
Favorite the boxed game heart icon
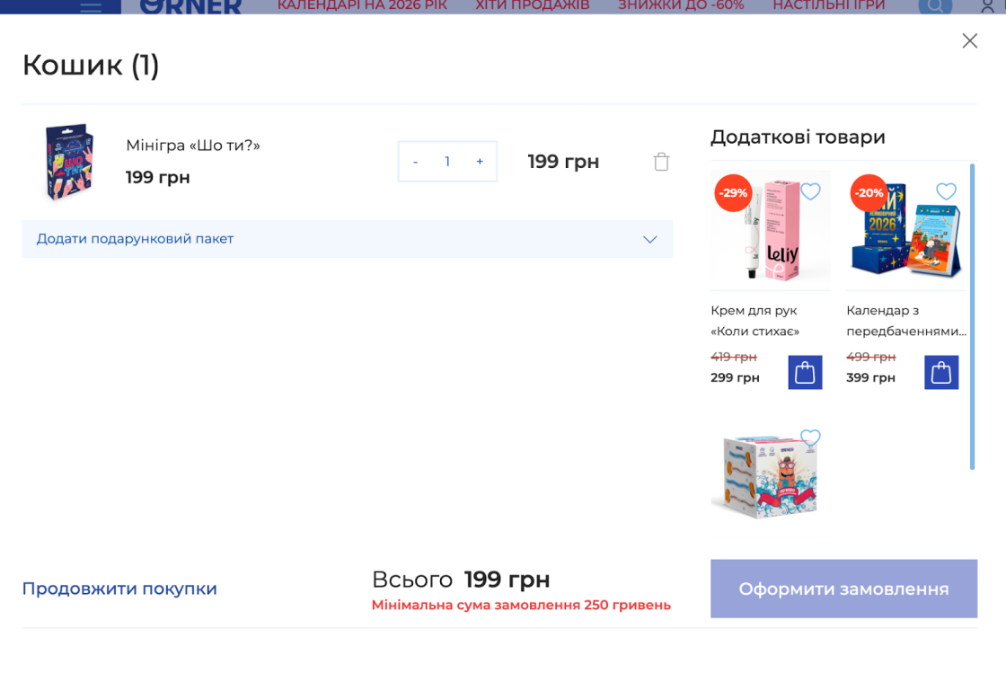(x=810, y=438)
